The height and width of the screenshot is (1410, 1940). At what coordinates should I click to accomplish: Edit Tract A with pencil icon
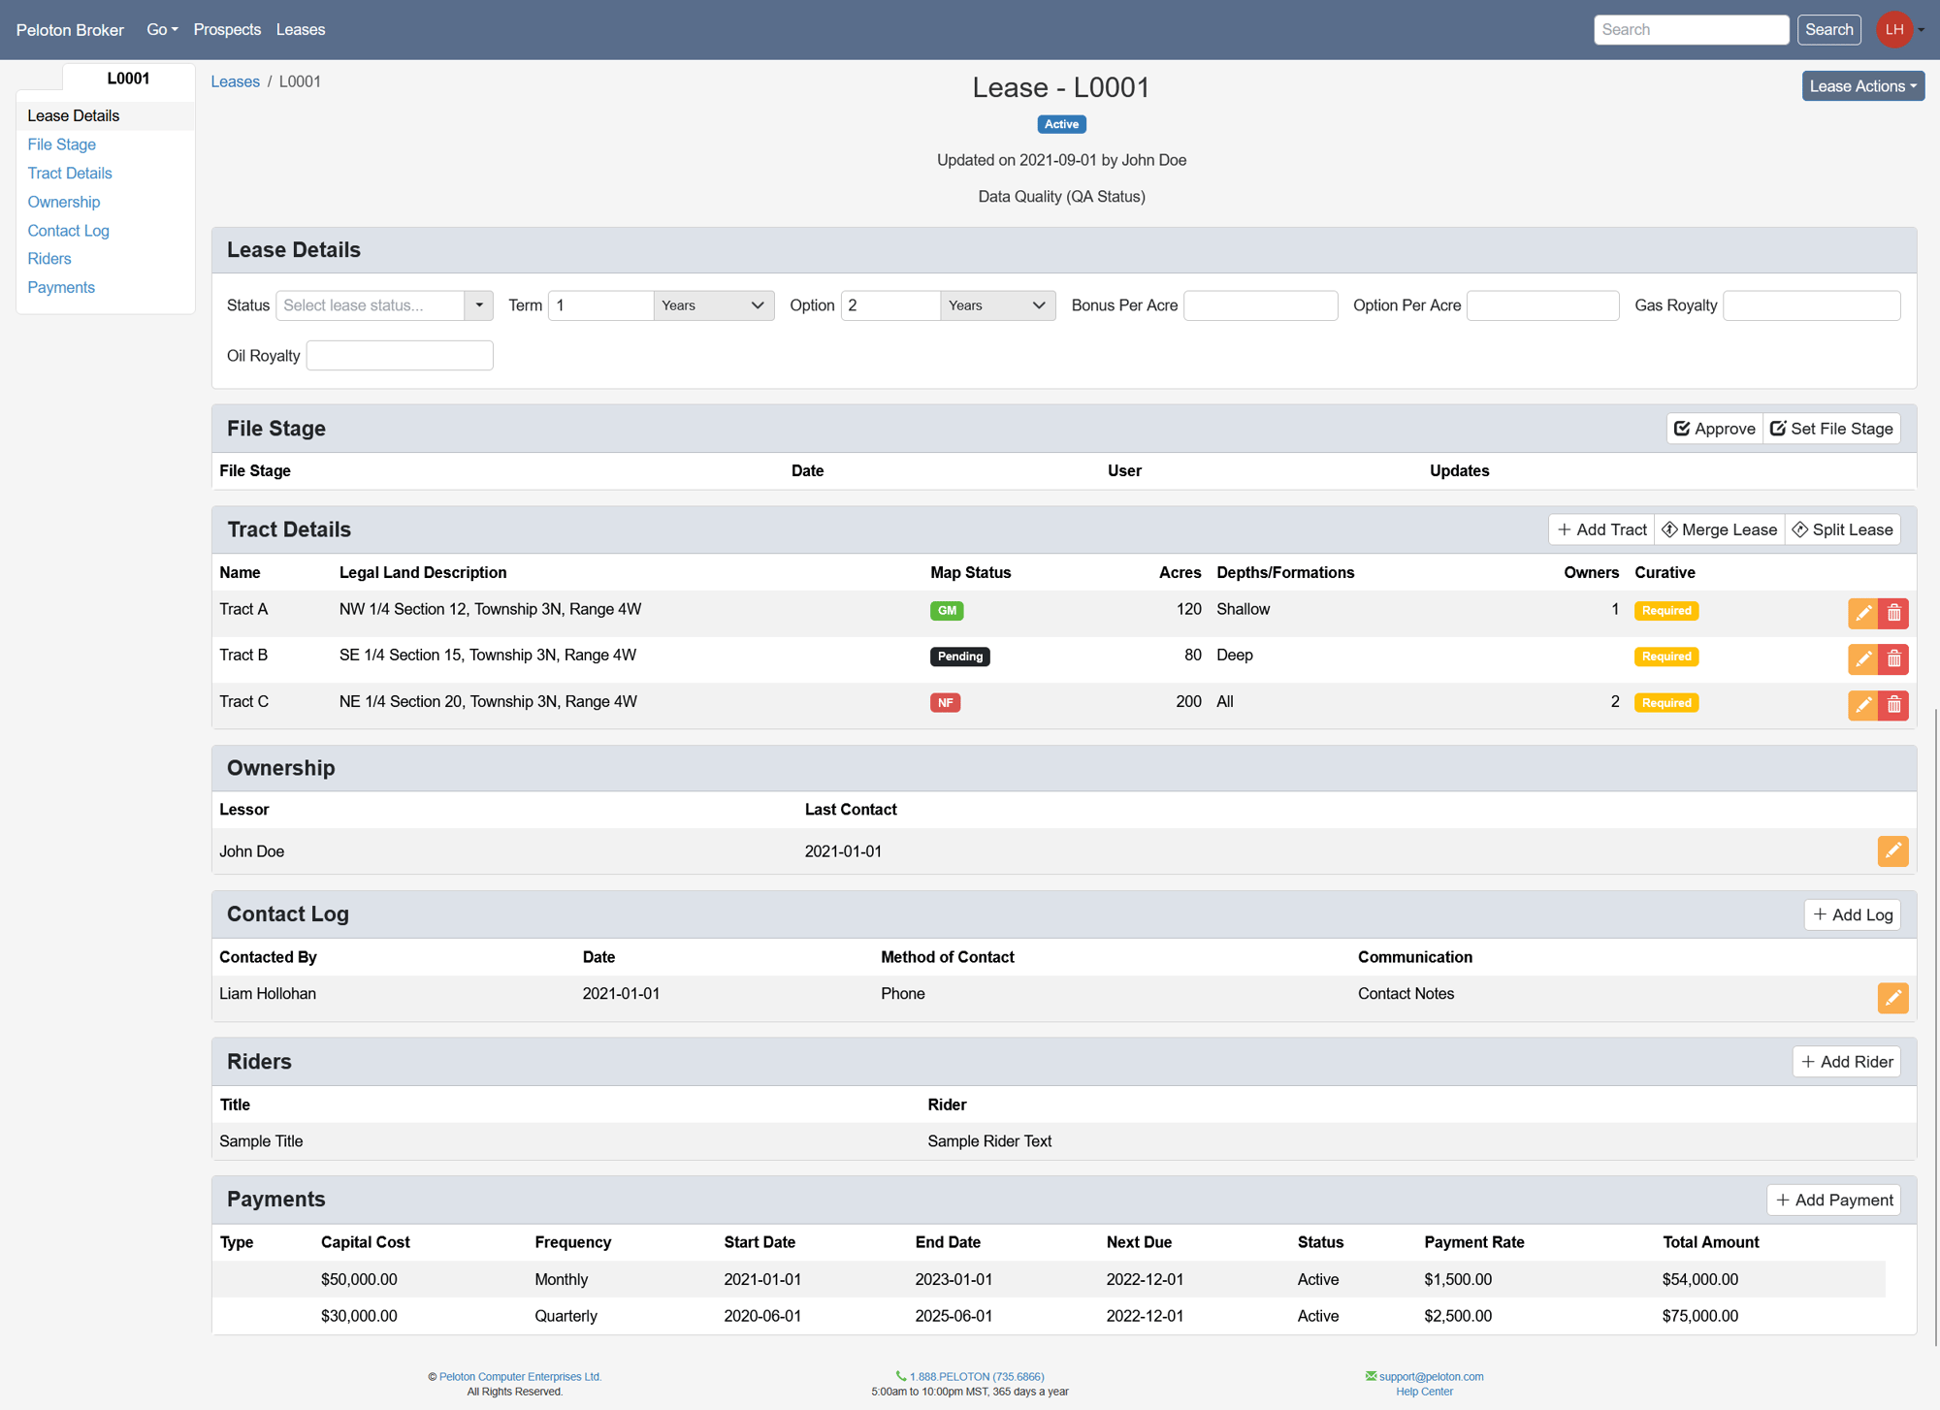[1862, 613]
